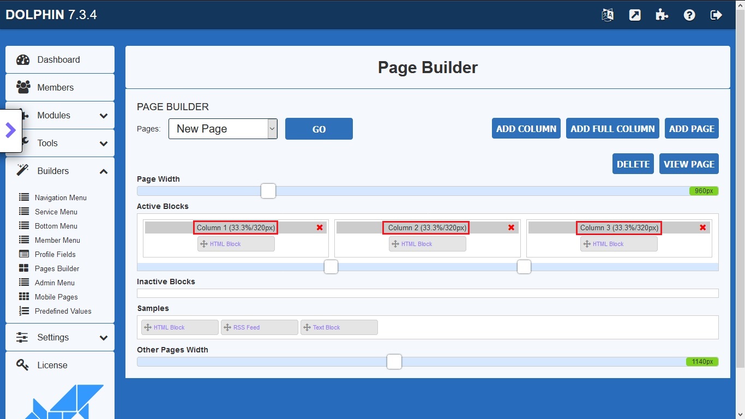This screenshot has height=419, width=745.
Task: Click the purple arrow side panel handle
Action: [x=11, y=130]
